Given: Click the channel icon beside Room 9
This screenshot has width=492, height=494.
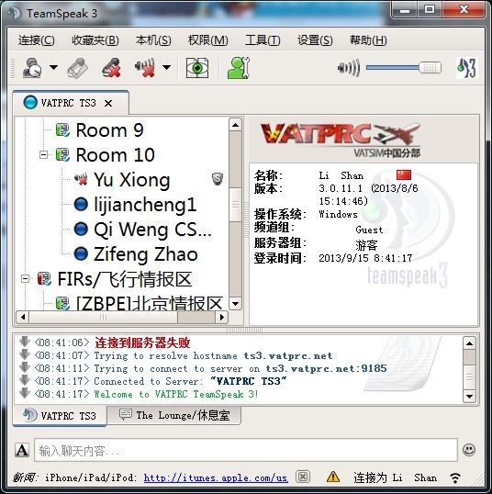Looking at the screenshot, I should coord(62,129).
